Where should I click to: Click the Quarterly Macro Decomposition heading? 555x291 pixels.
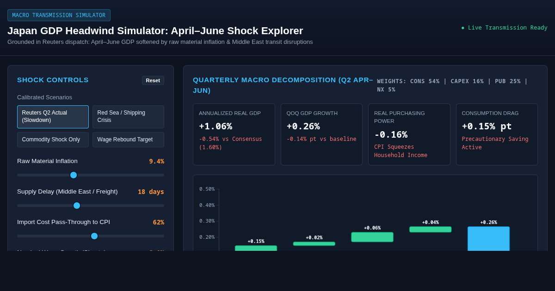tap(283, 85)
